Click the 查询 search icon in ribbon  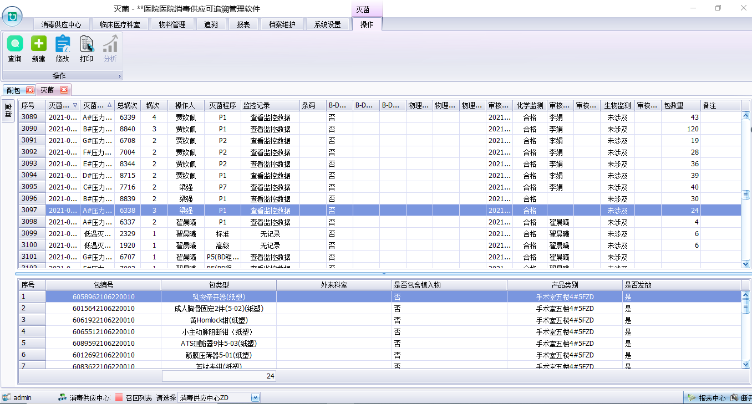15,44
